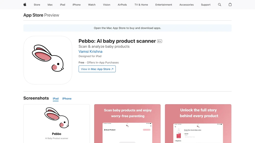
Task: Go to iPhone in navigation bar
Action: tap(76, 5)
